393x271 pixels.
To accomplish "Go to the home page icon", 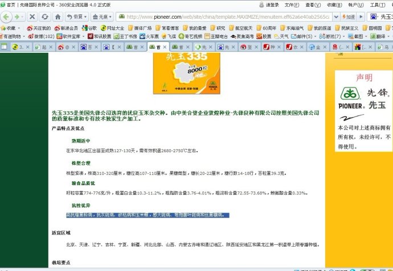I will coord(58,16).
